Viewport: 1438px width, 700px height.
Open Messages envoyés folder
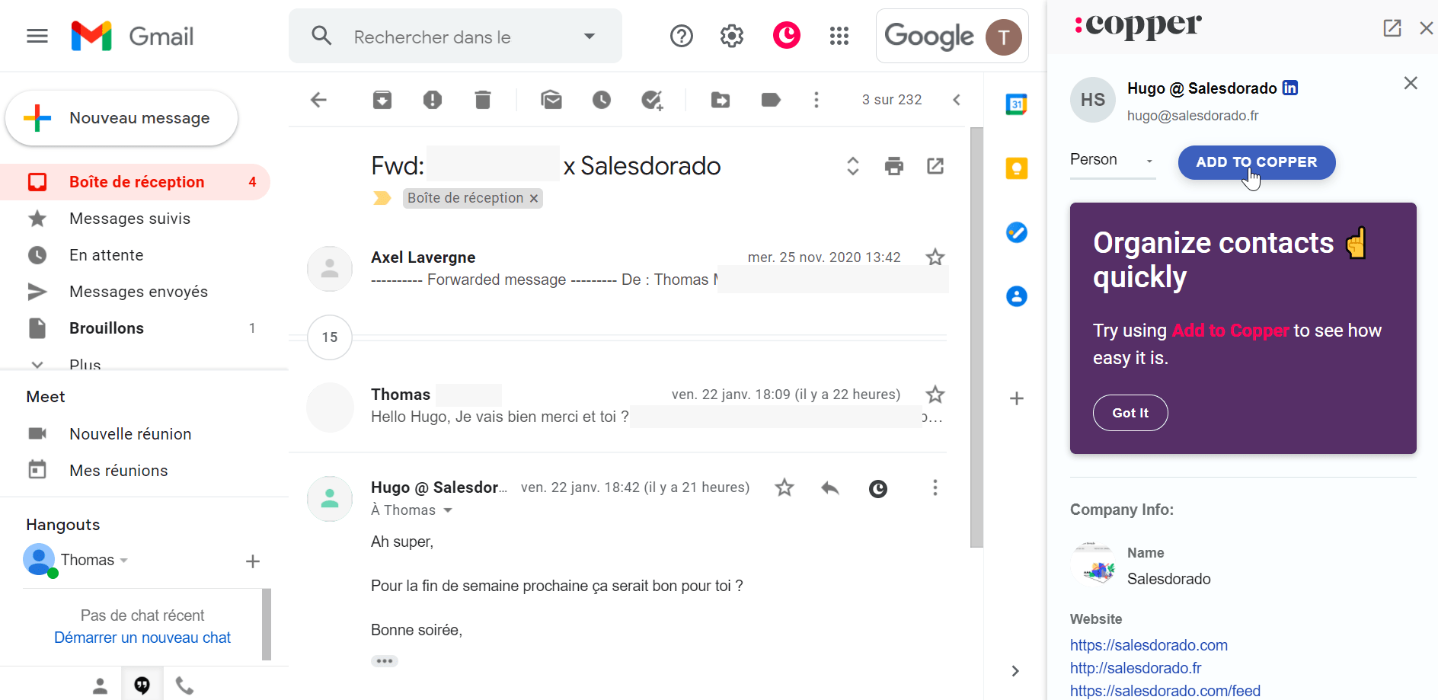135,292
